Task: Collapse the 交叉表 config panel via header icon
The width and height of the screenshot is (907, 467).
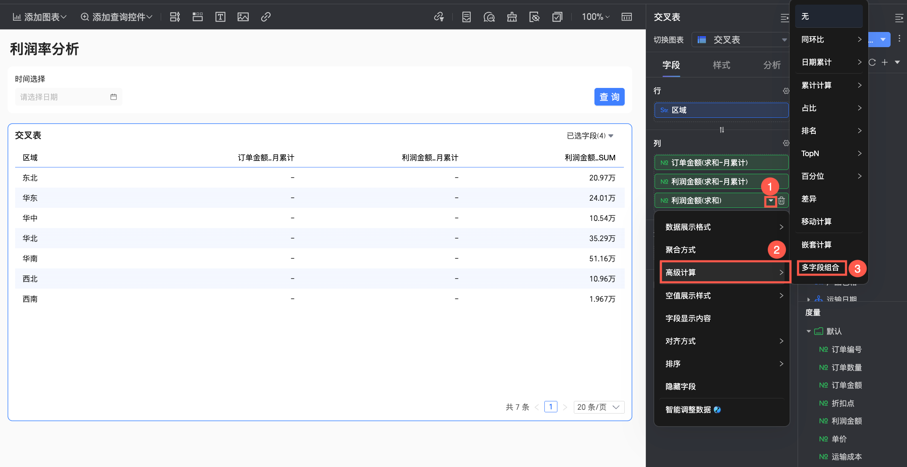Action: click(784, 18)
